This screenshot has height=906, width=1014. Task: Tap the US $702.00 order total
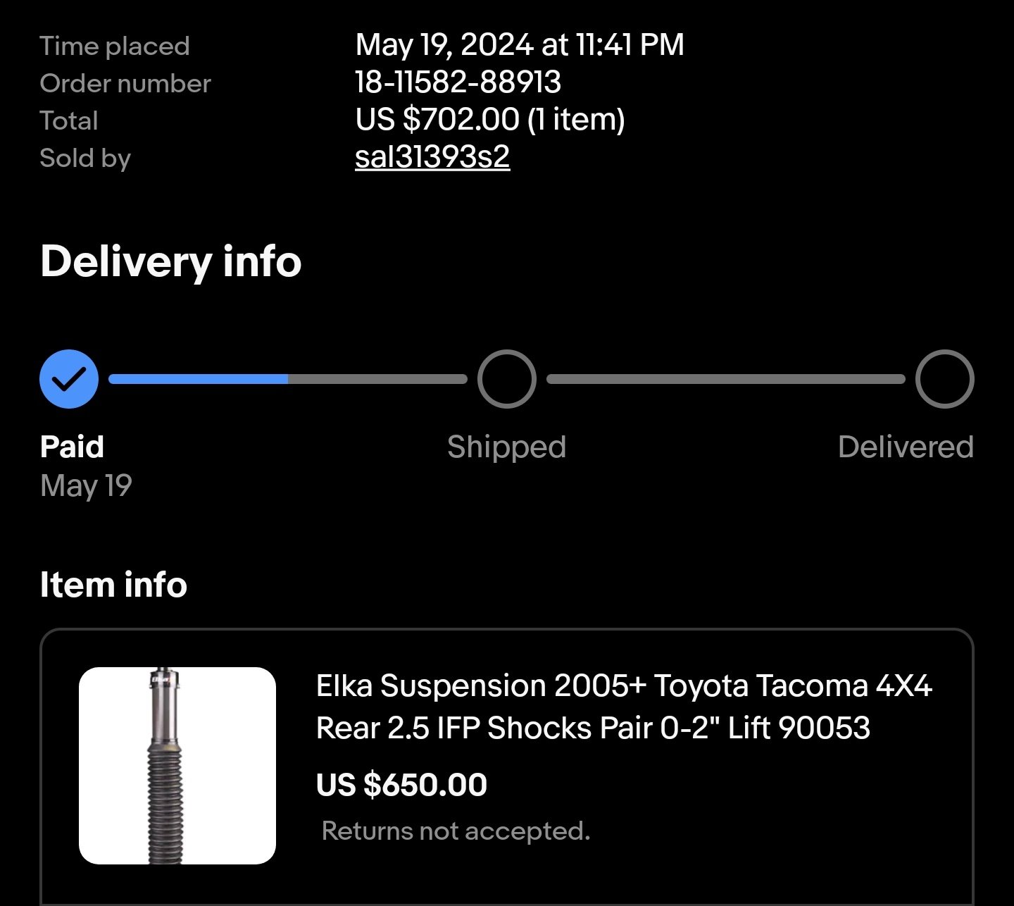click(x=490, y=119)
